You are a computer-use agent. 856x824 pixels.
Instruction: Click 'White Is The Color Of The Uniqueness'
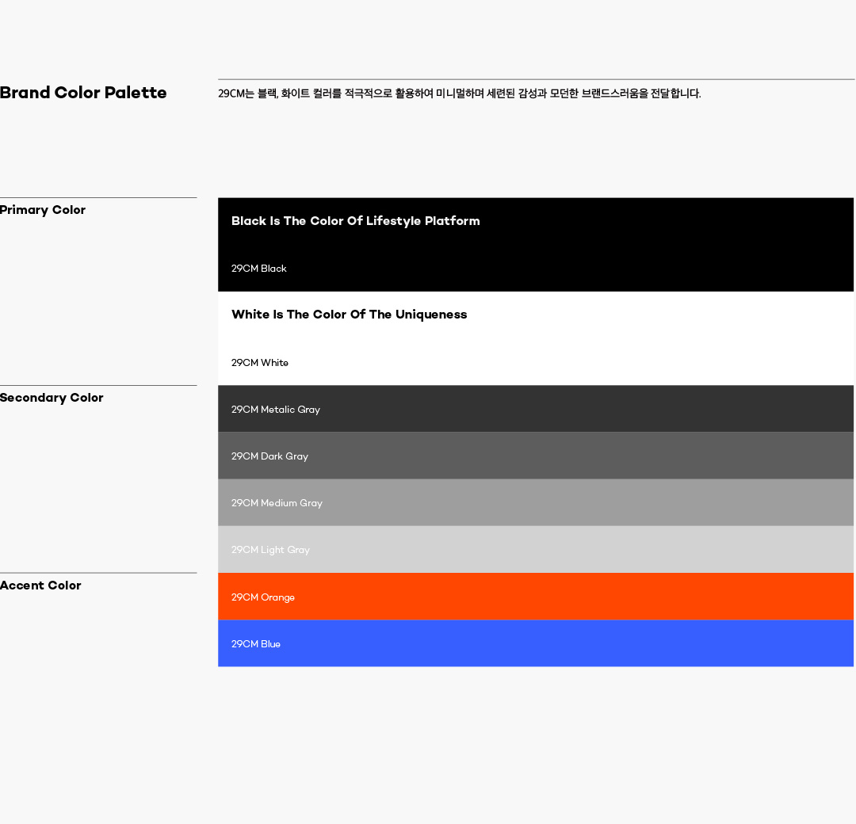[350, 315]
